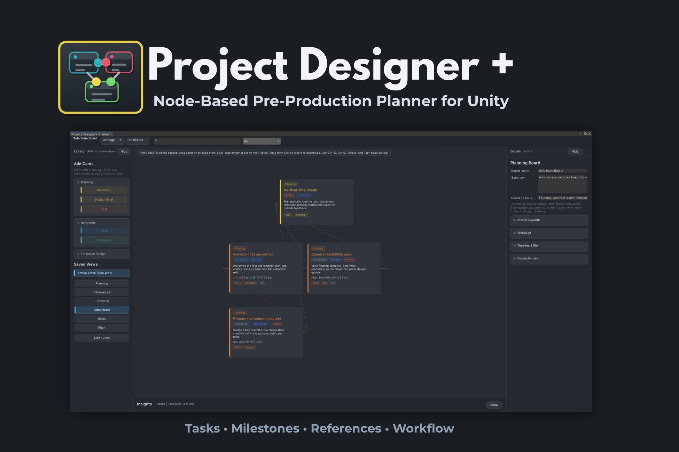Click the milestone tag on Vertical Slice Ready
679x452 pixels.
point(301,215)
